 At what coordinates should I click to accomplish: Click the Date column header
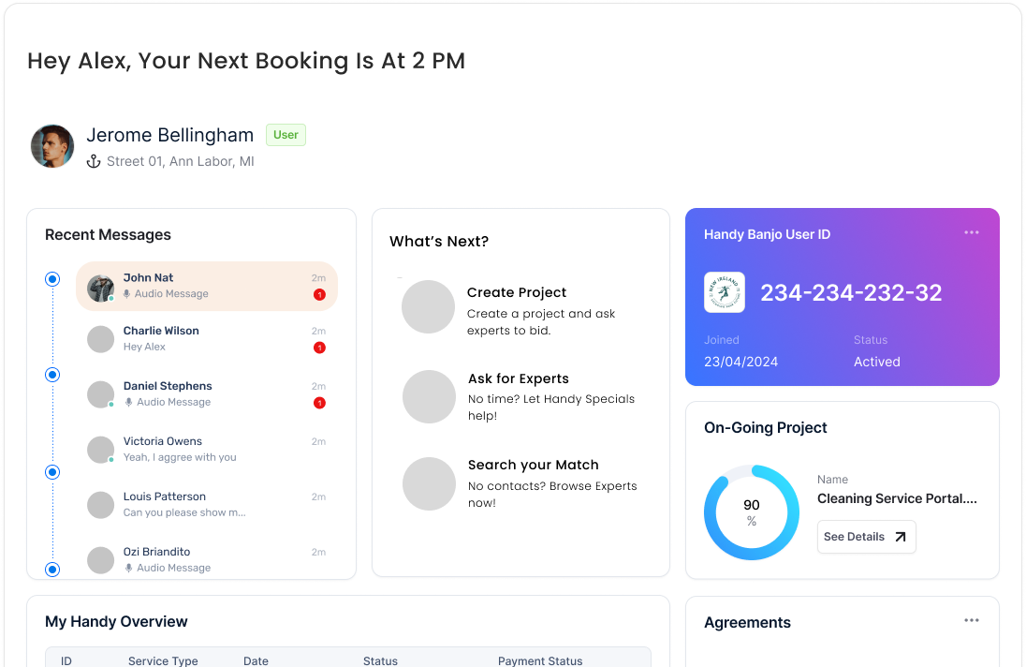click(x=256, y=661)
